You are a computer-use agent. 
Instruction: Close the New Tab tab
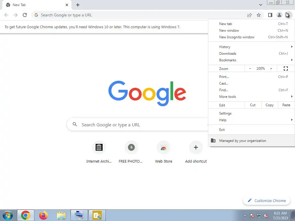tap(67, 5)
